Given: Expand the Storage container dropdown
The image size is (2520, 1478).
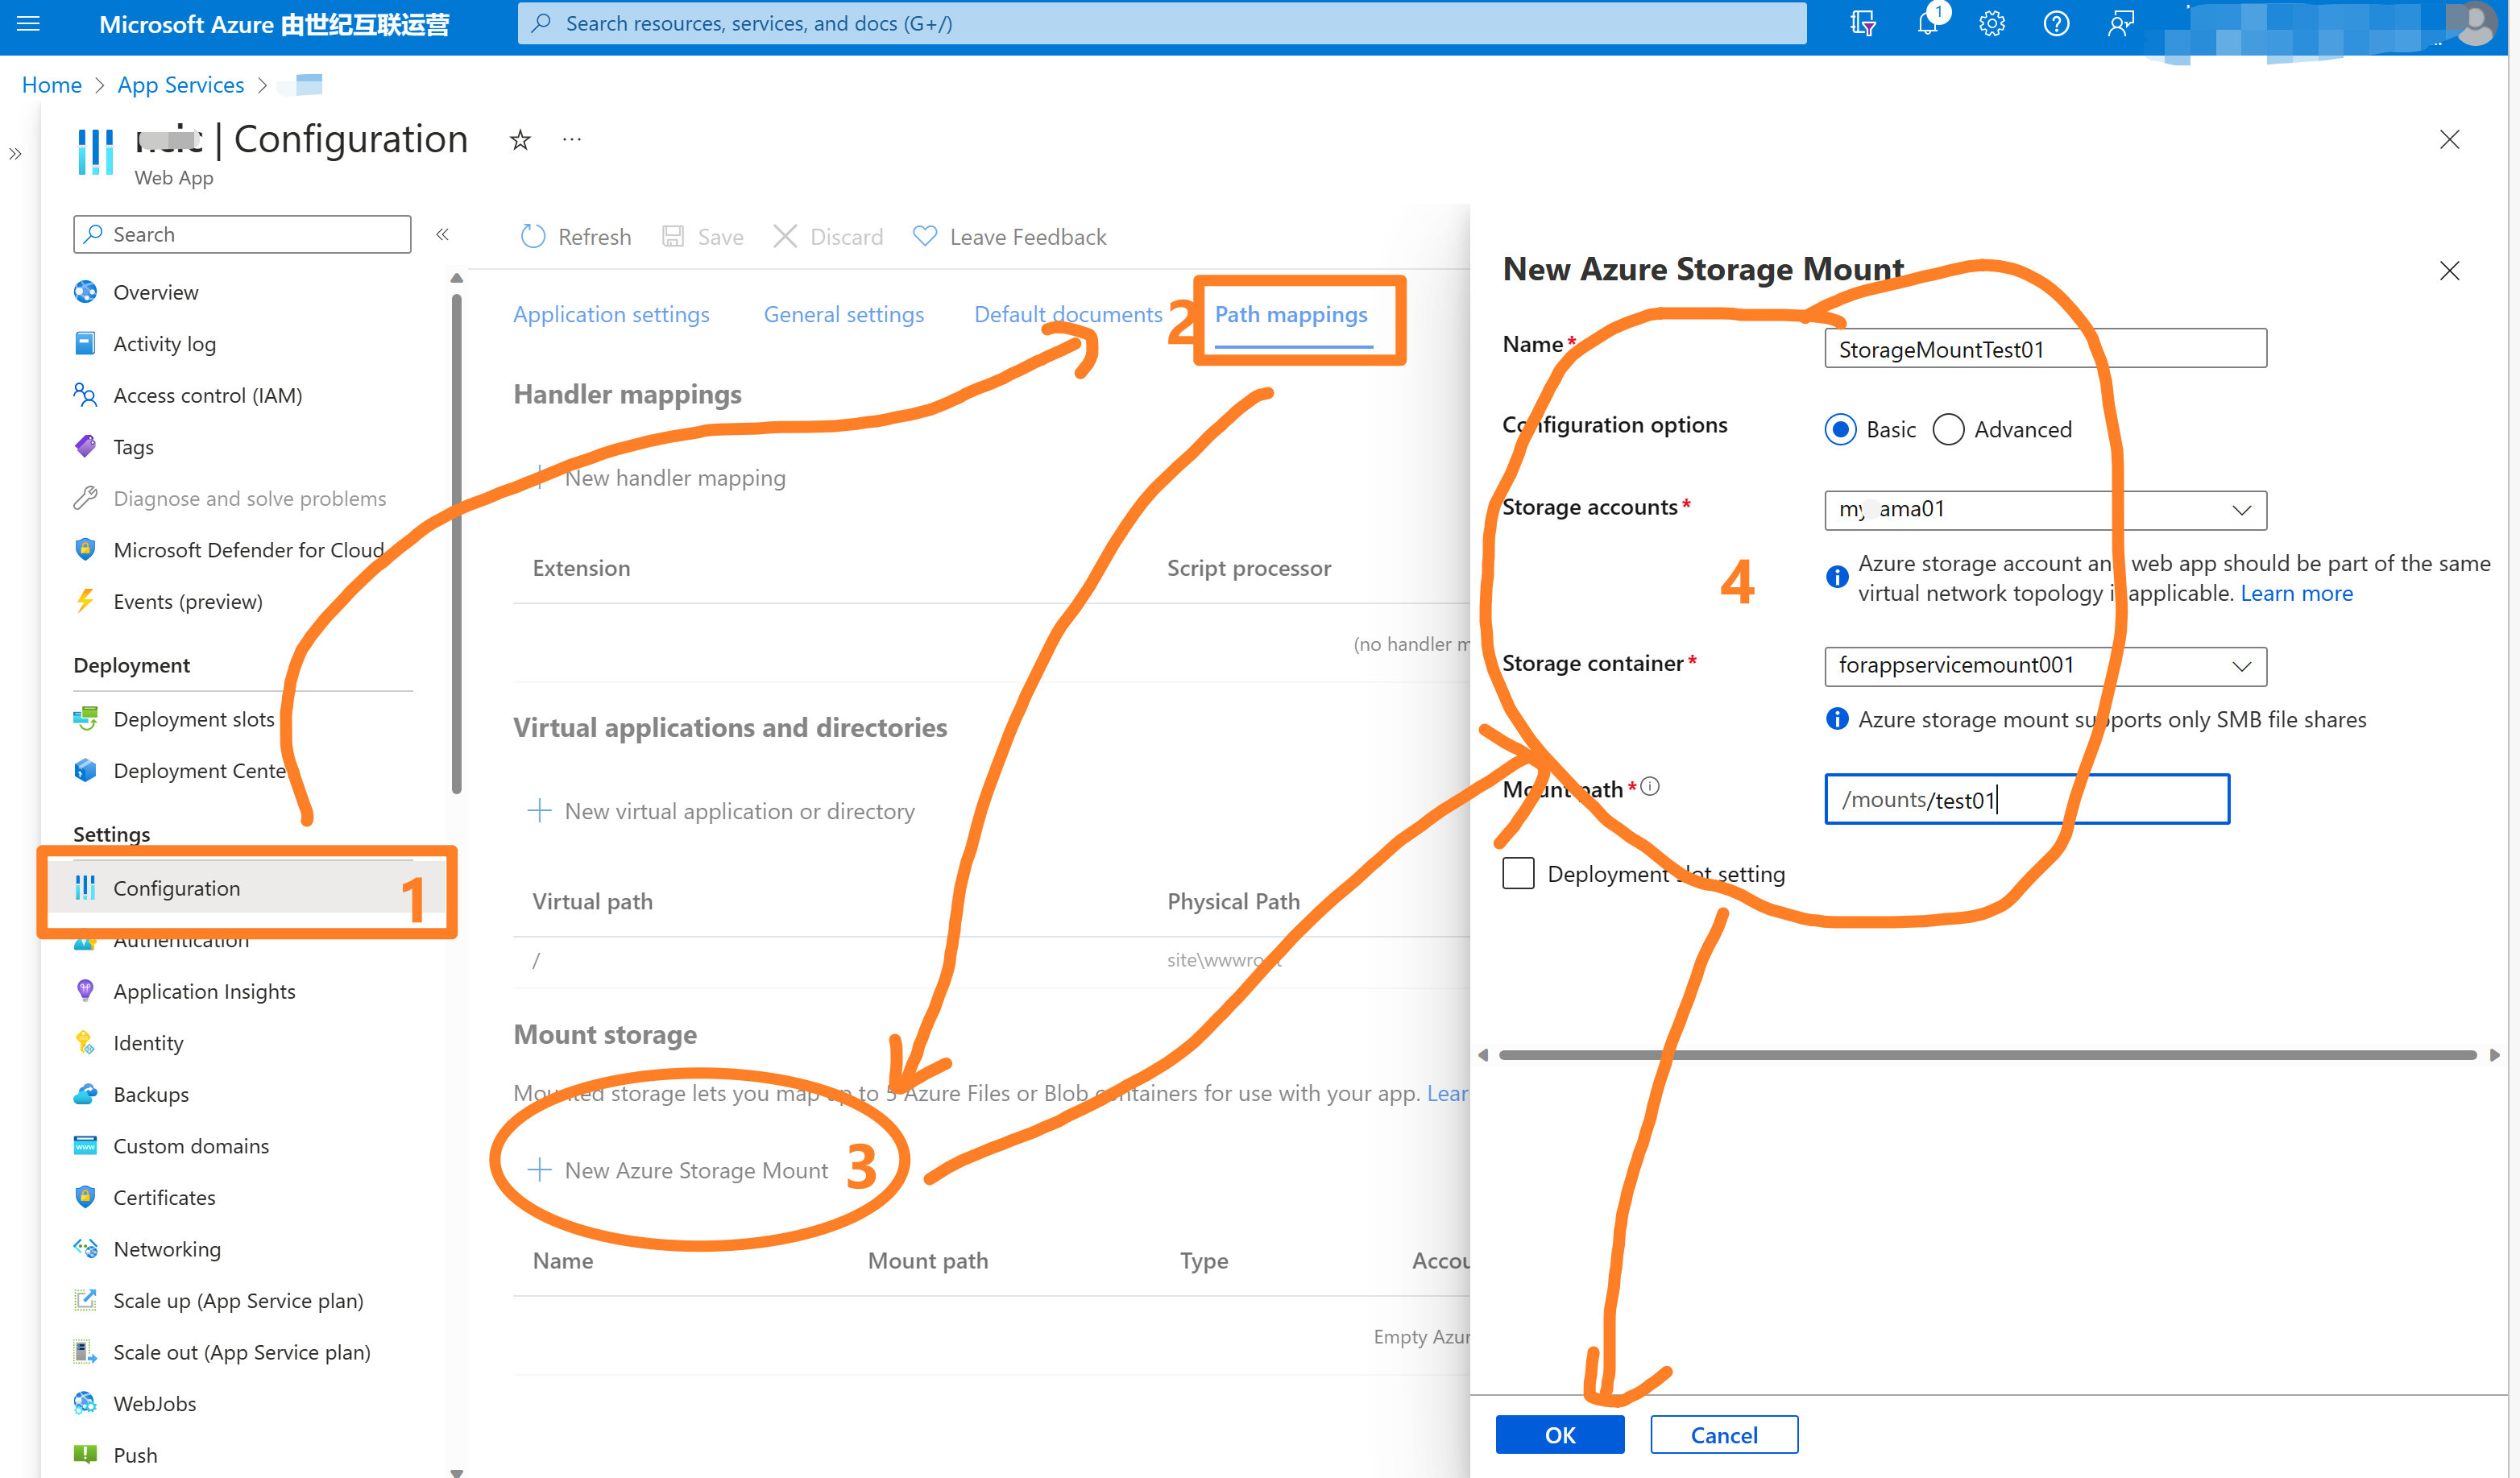Looking at the screenshot, I should (x=2241, y=666).
